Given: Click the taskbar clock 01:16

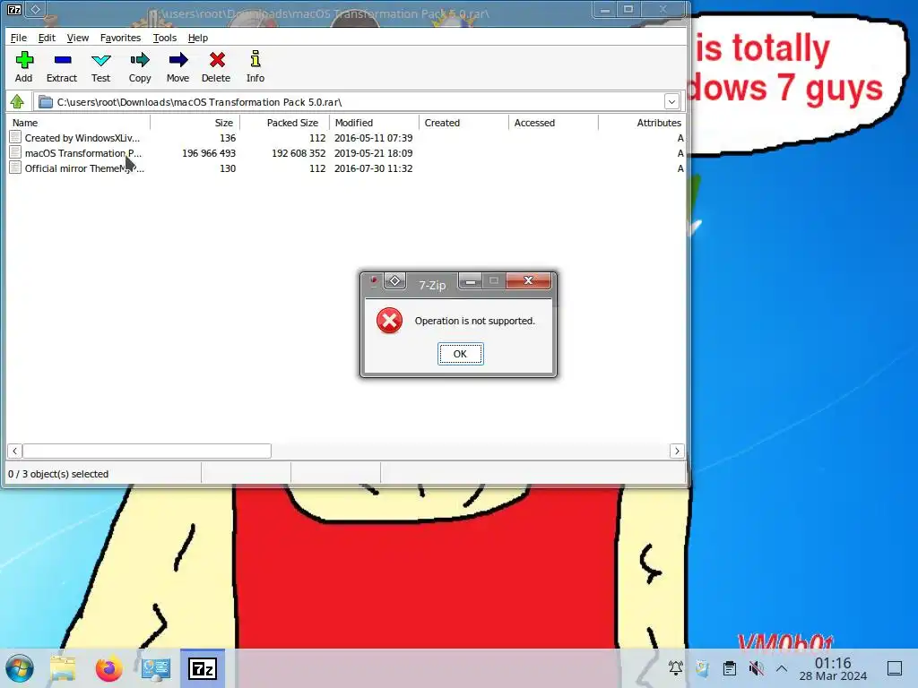Looking at the screenshot, I should coord(833,663).
